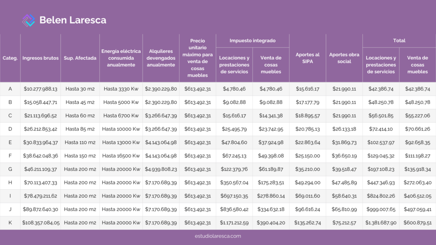Select the Sup. Afectada header cell

pyautogui.click(x=80, y=58)
